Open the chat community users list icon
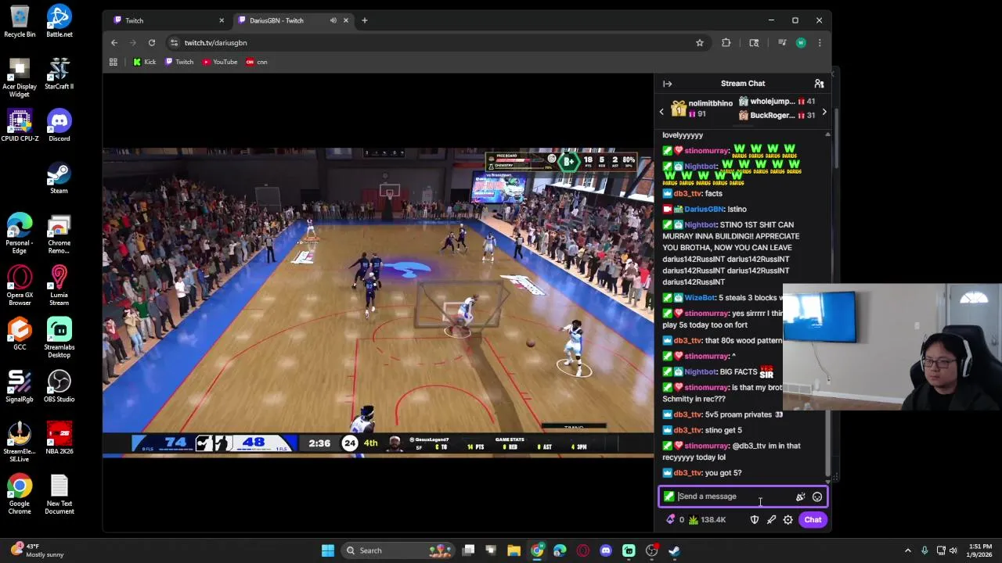The width and height of the screenshot is (1002, 563). (x=819, y=84)
